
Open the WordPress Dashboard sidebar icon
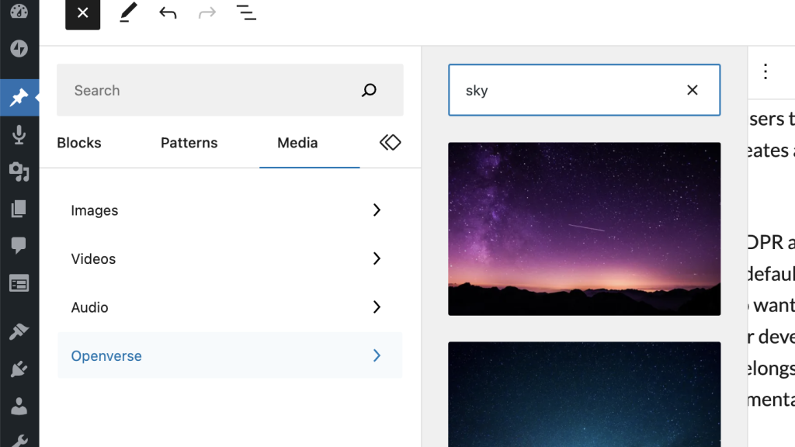pos(19,11)
